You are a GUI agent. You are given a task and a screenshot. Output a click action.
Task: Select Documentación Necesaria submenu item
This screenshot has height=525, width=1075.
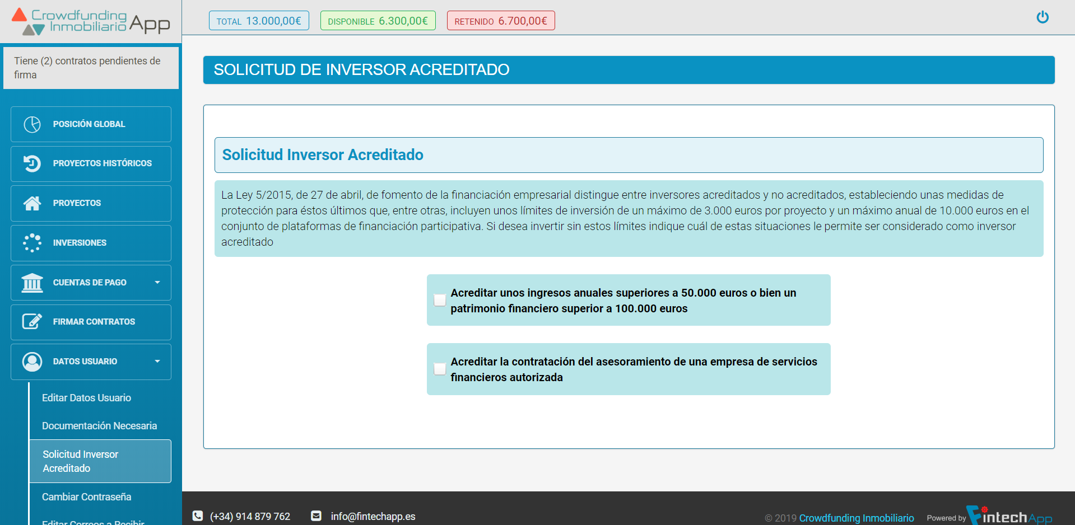[x=100, y=426]
